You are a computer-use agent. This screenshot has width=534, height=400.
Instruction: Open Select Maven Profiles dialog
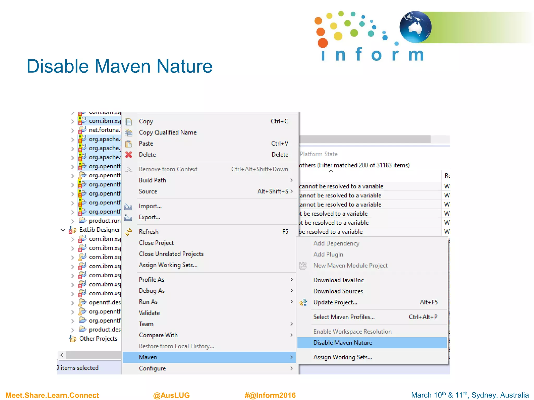pyautogui.click(x=344, y=317)
